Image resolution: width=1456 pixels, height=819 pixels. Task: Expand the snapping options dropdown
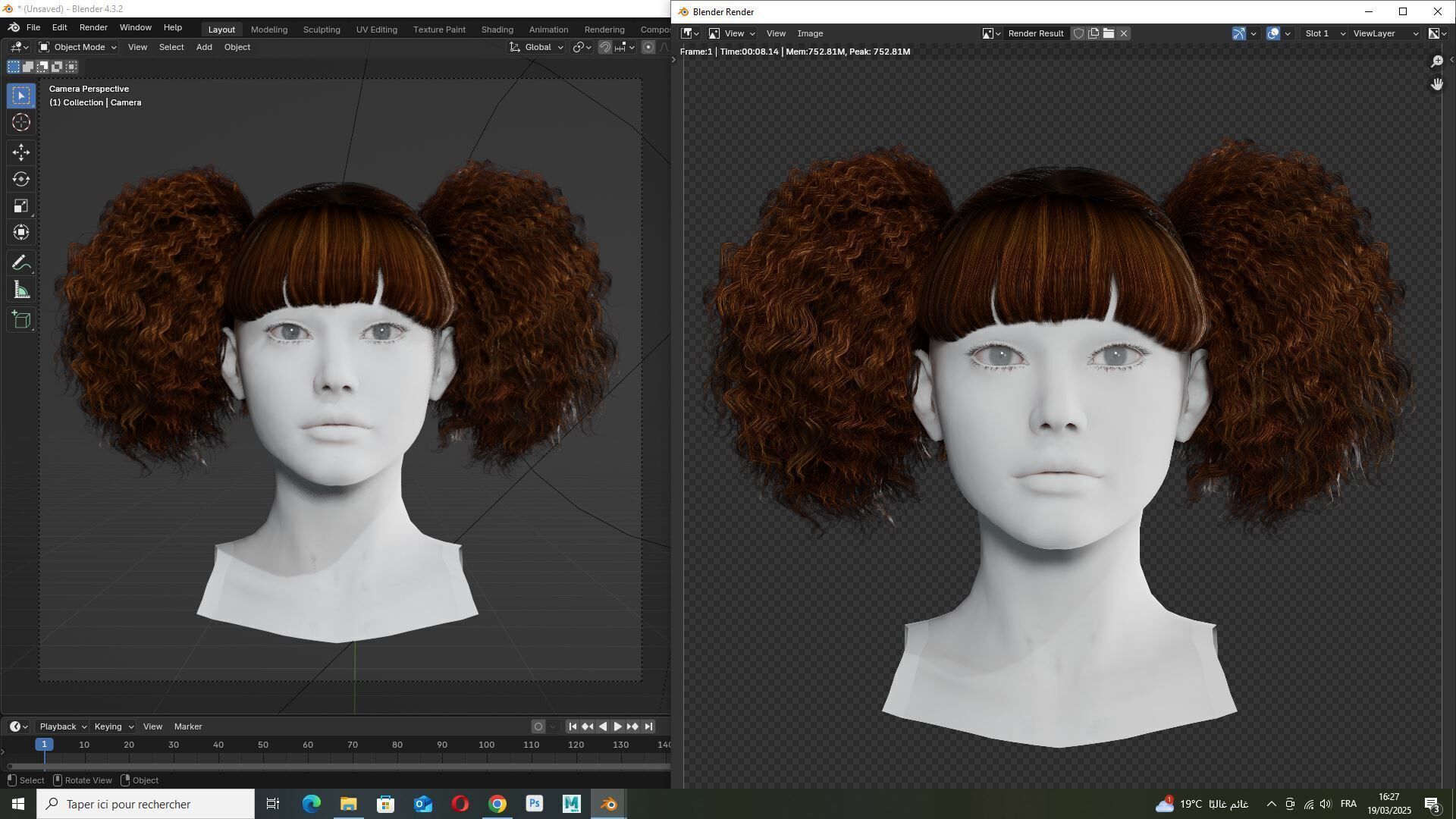(625, 47)
